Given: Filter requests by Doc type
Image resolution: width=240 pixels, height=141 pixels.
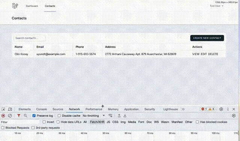Looking at the screenshot, I should tap(149, 122).
